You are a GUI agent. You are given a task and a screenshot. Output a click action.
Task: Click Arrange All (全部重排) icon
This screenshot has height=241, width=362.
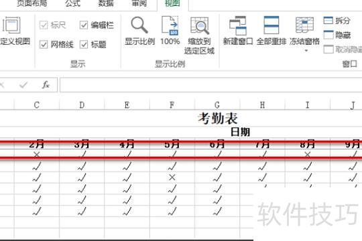271,25
